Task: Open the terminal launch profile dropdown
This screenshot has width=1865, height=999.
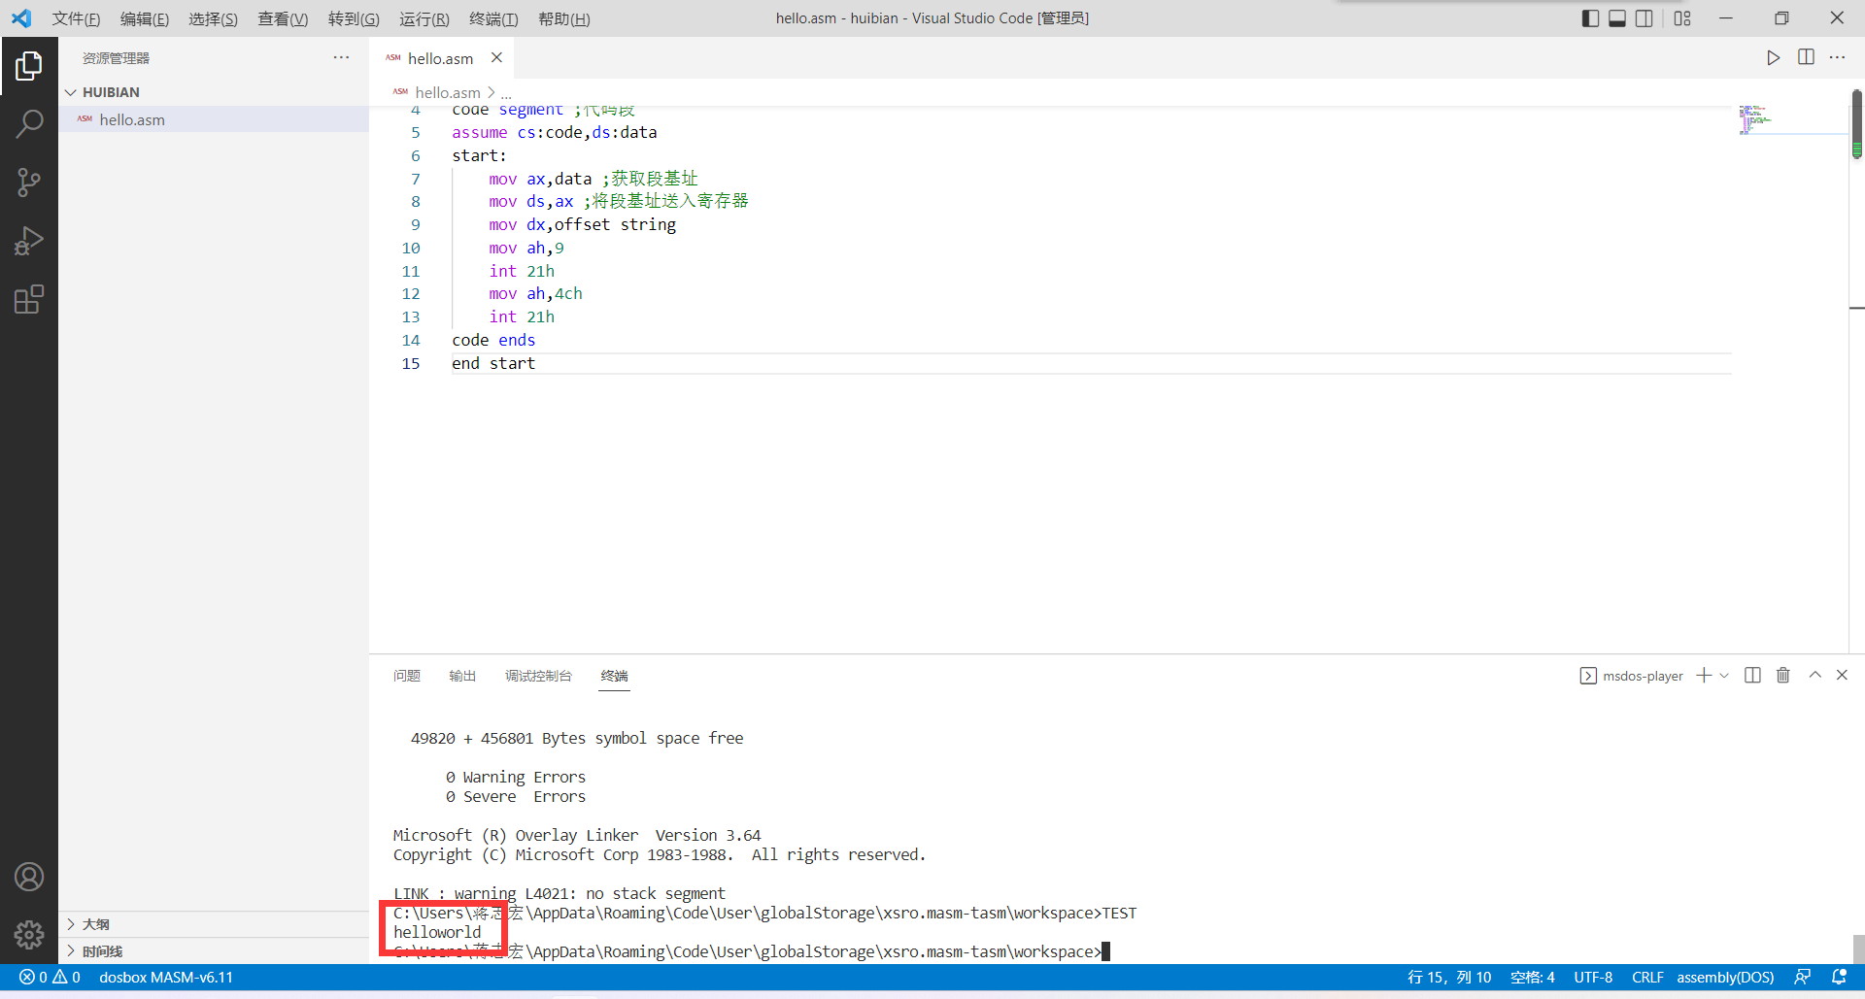Action: coord(1724,675)
